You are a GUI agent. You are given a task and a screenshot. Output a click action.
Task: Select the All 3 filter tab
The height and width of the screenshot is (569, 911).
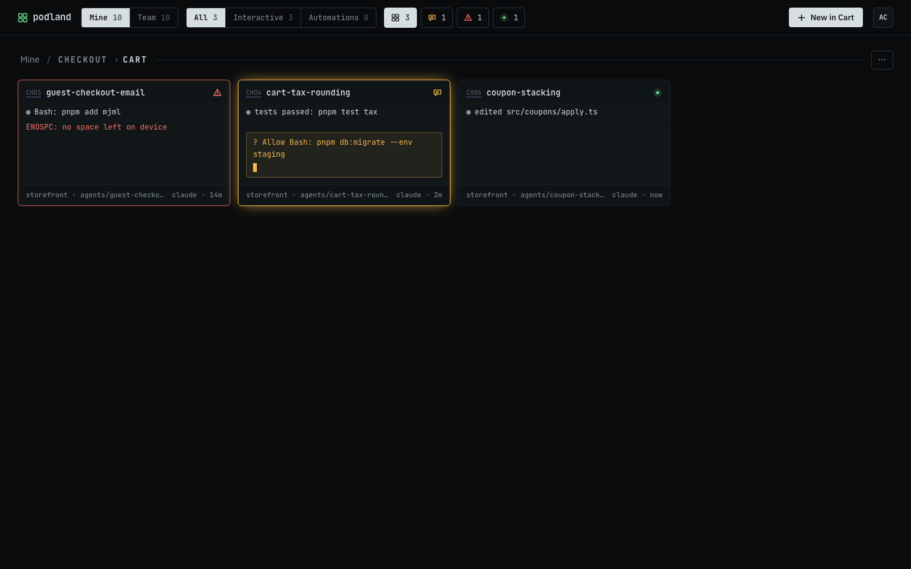206,18
